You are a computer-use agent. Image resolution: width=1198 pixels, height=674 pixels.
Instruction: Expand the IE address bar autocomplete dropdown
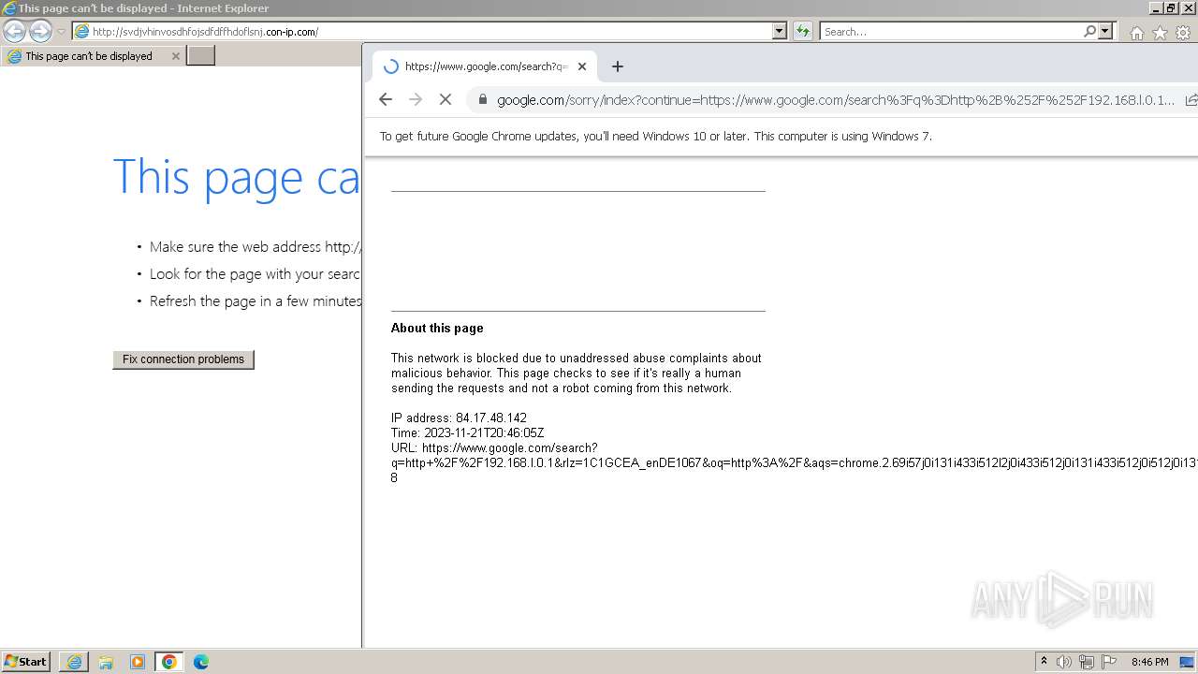tap(780, 31)
